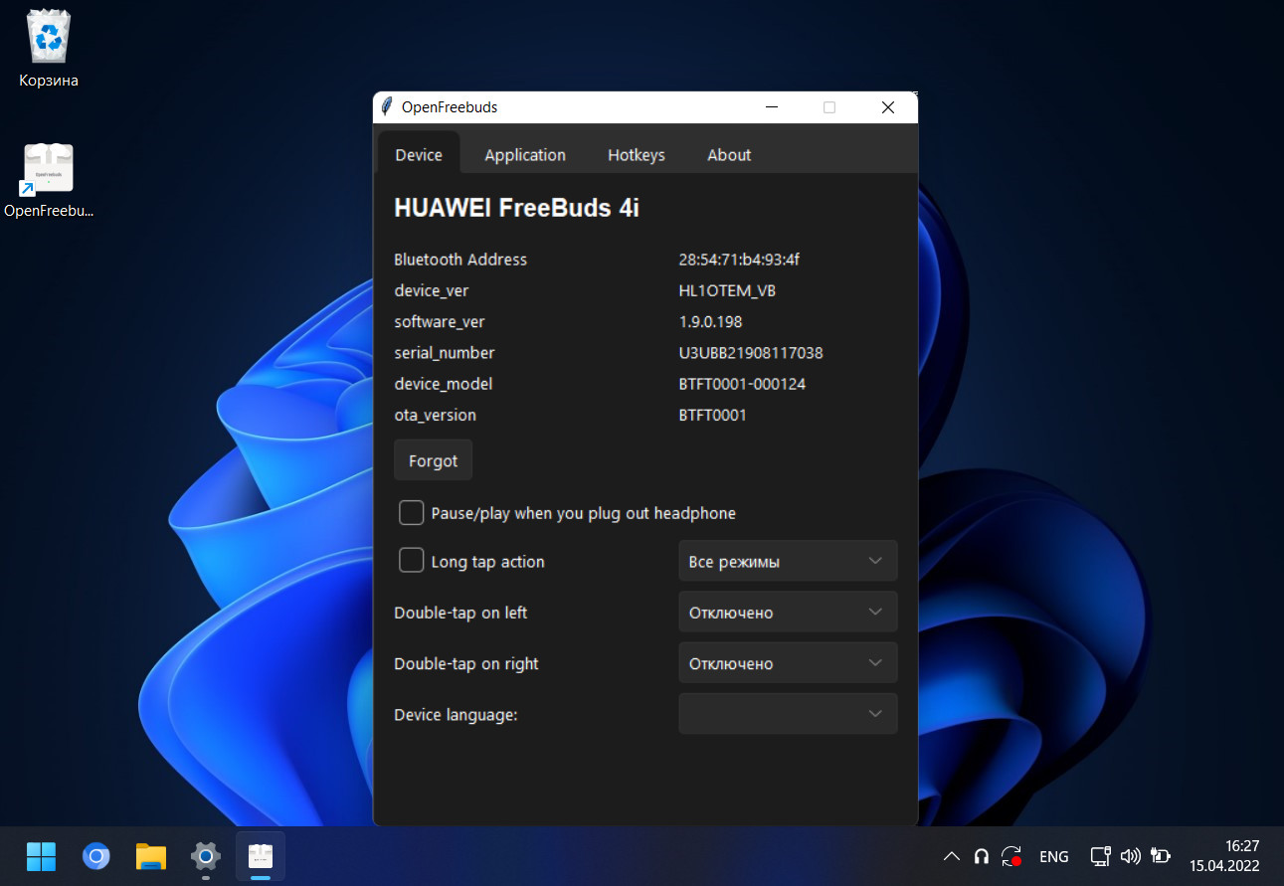The width and height of the screenshot is (1284, 886).
Task: Open the Windows Start menu
Action: click(x=41, y=856)
